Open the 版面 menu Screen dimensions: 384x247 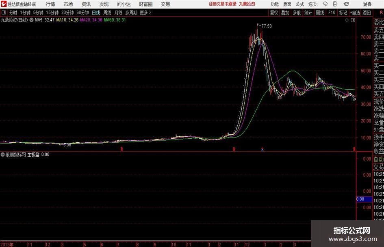[287, 4]
